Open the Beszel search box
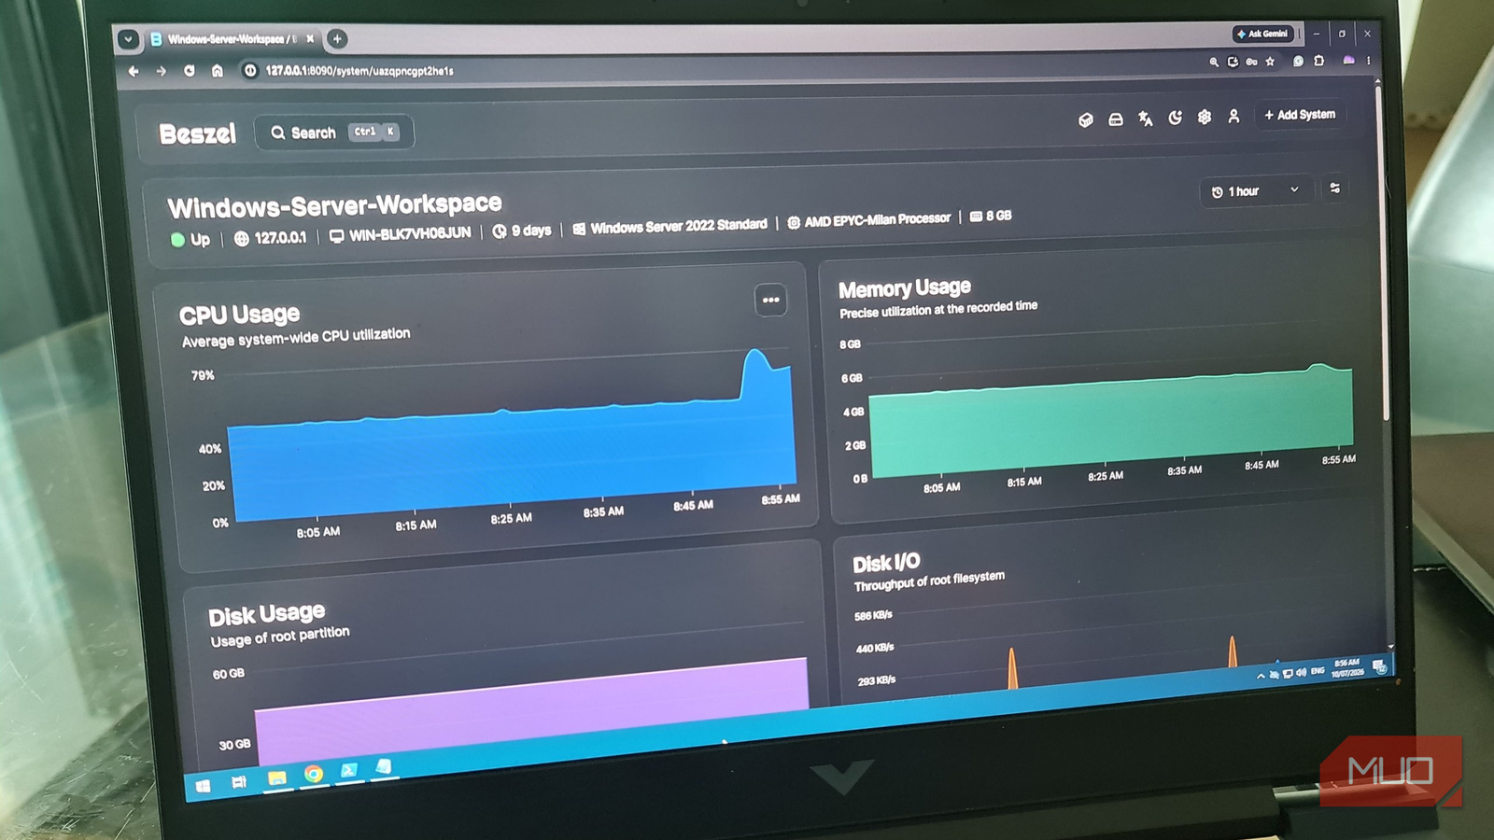Image resolution: width=1494 pixels, height=840 pixels. (x=334, y=133)
